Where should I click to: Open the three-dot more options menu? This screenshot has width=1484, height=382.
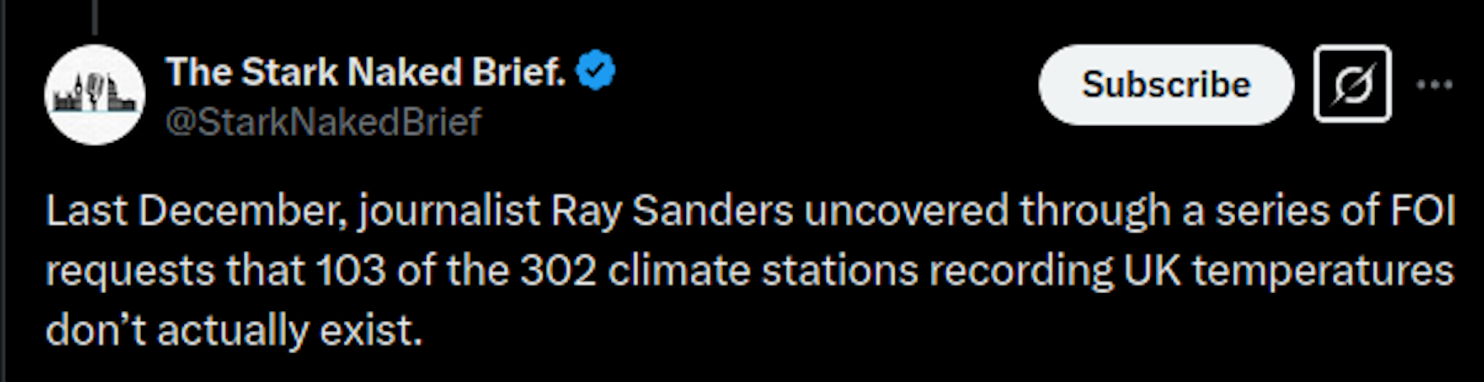[x=1434, y=85]
